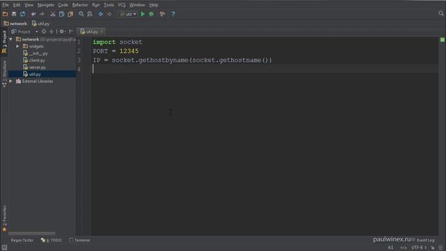
Task: Click the navigate Forward icon
Action: click(109, 14)
